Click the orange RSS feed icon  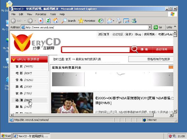pos(171,67)
